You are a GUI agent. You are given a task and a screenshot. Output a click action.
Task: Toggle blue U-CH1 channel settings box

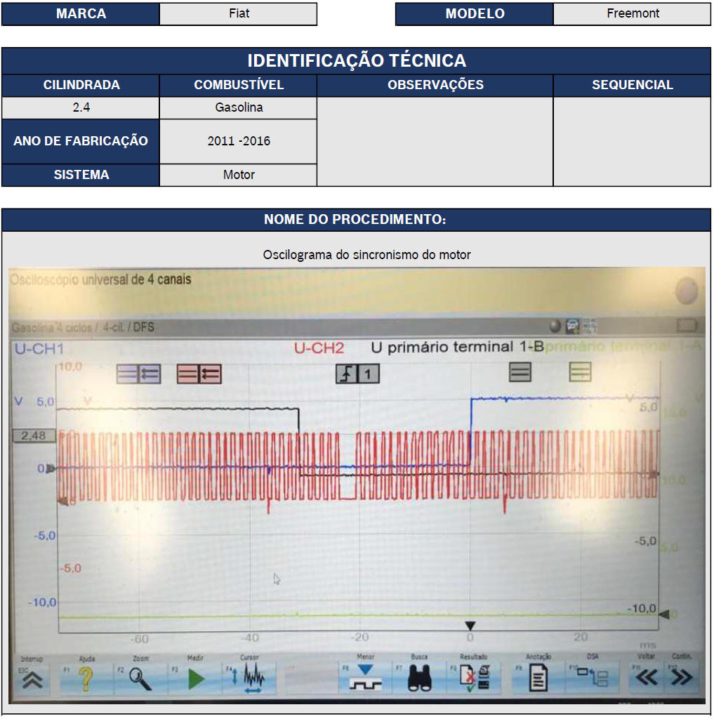coord(138,374)
